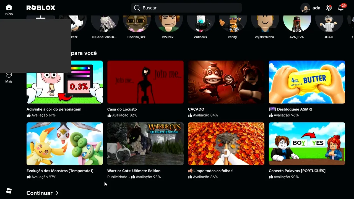
Task: Open Pedrito_skz friend avatar
Action: click(x=136, y=24)
